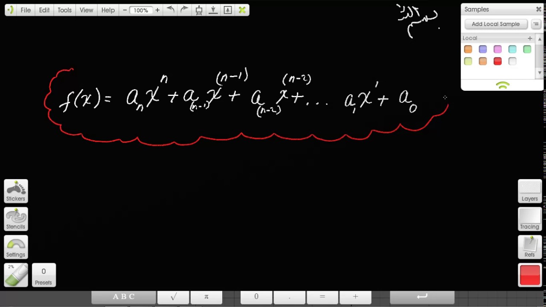Pick the red color sample

[x=497, y=61]
